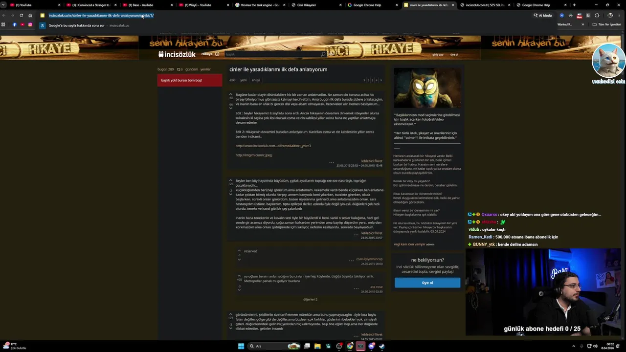Upvote the 'reserved' reply

coord(239,251)
